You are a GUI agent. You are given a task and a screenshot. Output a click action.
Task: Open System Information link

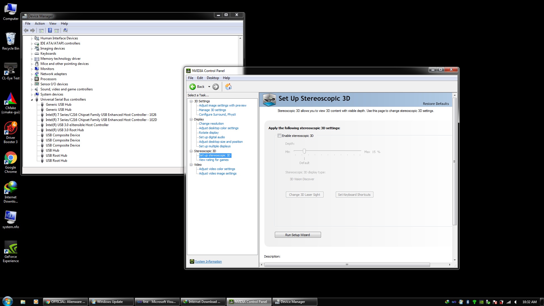tap(208, 262)
